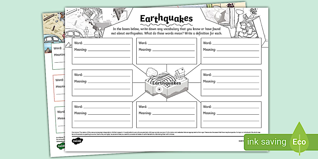Click the Earthquakes worksheet title
The width and height of the screenshot is (318, 159).
pyautogui.click(x=166, y=18)
